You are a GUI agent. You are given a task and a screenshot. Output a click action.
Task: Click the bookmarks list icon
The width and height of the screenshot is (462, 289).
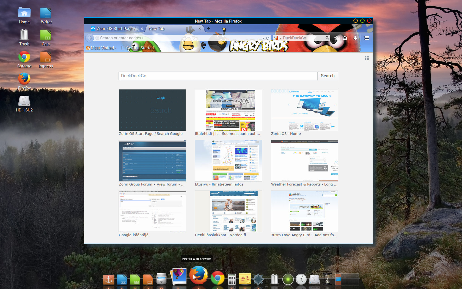pyautogui.click(x=345, y=38)
